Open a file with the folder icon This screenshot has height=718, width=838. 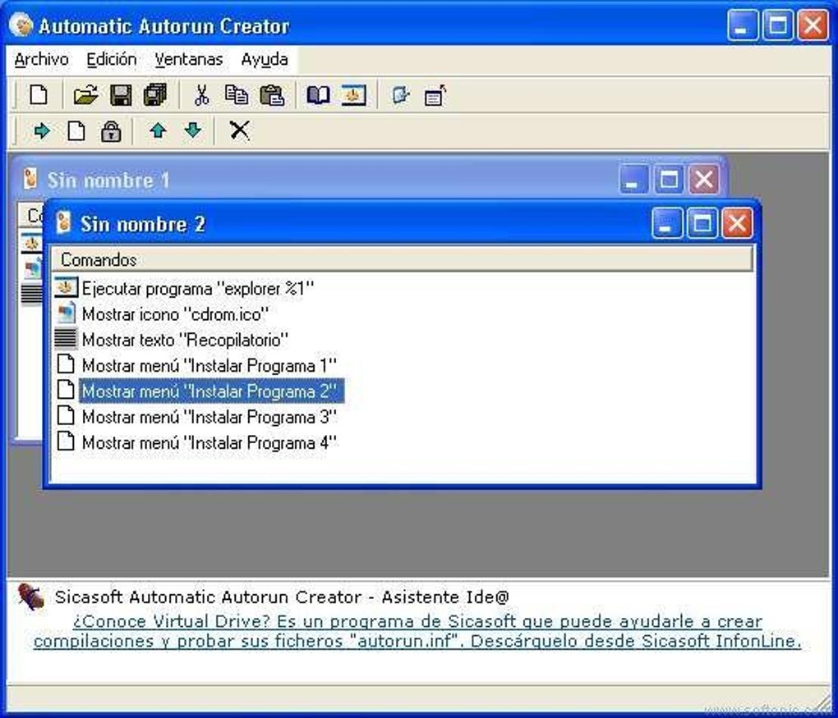(x=85, y=95)
